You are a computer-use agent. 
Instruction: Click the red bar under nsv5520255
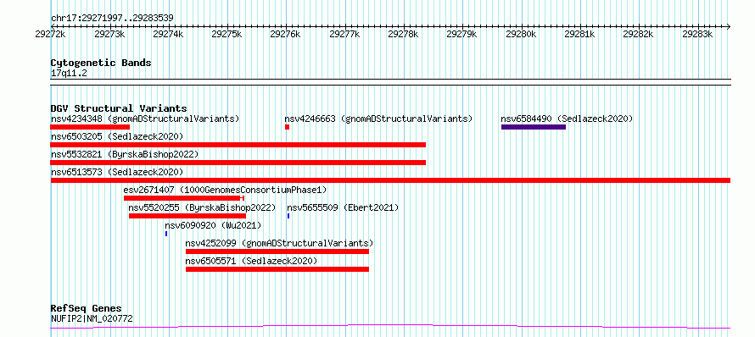[187, 216]
